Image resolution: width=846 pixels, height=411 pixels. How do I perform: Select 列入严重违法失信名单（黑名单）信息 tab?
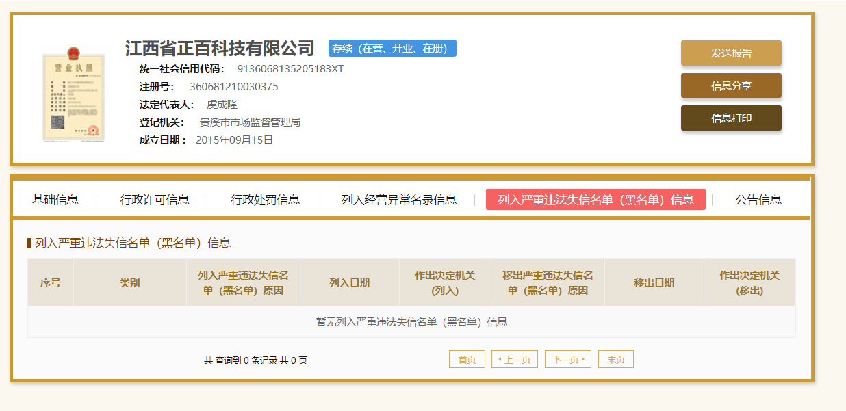[595, 200]
